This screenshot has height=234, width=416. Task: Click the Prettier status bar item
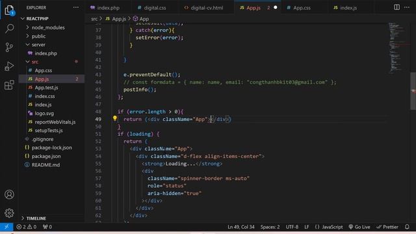point(387,227)
